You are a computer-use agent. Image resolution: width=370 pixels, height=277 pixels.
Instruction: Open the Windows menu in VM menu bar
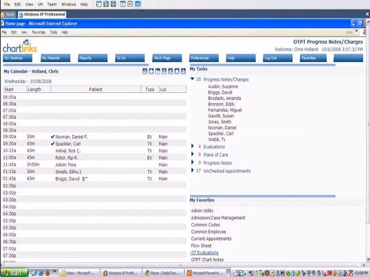click(68, 4)
